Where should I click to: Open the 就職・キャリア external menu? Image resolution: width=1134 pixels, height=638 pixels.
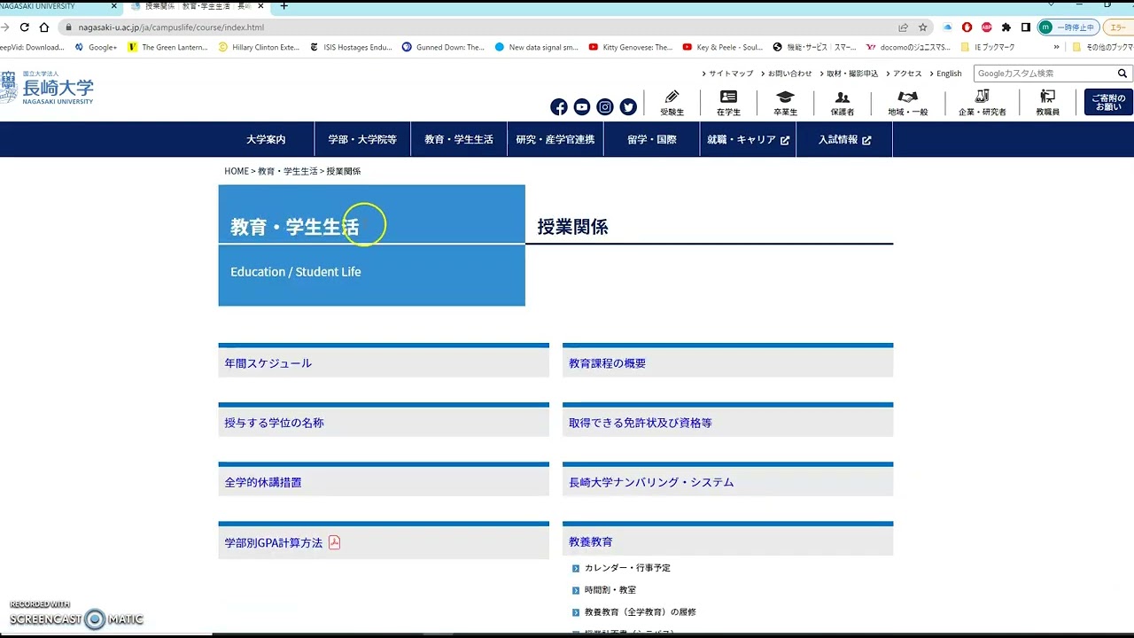click(x=748, y=139)
